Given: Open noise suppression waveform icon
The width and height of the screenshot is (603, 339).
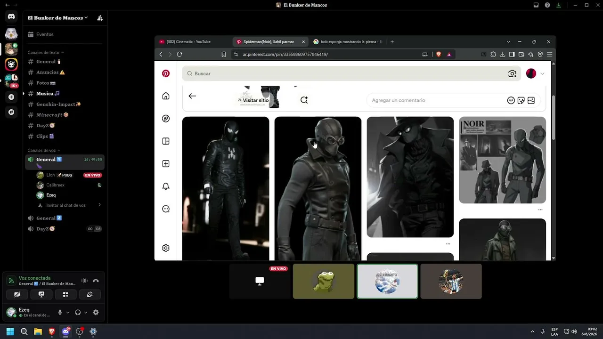Looking at the screenshot, I should coord(84,281).
